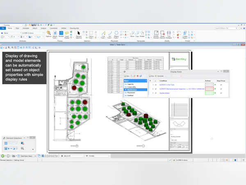Click Generate in Display Rules toolbar
This screenshot has height=185, width=246.
tap(159, 76)
